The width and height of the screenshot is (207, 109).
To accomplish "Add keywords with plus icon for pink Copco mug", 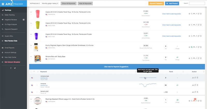I will [189, 14].
